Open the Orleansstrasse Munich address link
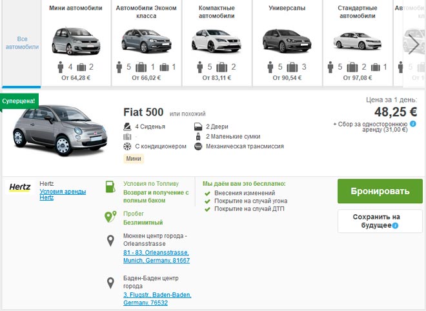Viewport: 426px width, 311px height. point(156,256)
